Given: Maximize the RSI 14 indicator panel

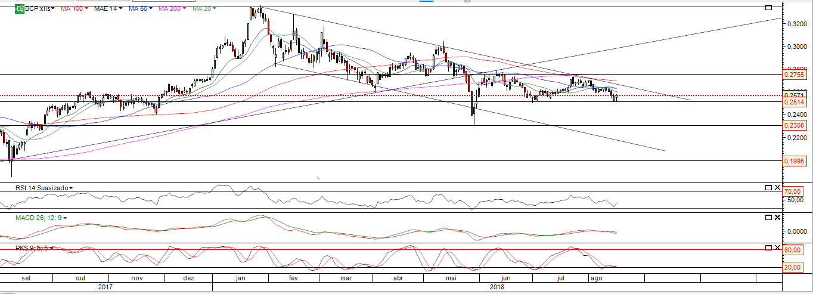Looking at the screenshot, I should click(768, 188).
